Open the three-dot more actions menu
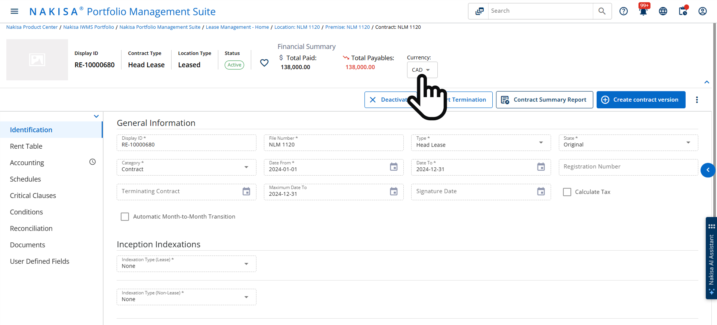Viewport: 717px width, 325px height. tap(697, 100)
